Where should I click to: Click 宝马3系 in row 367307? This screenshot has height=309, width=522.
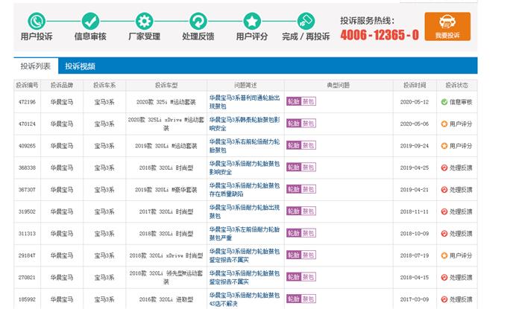(104, 190)
